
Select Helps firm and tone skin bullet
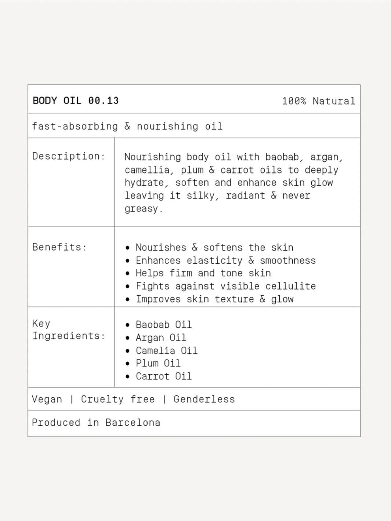click(203, 273)
